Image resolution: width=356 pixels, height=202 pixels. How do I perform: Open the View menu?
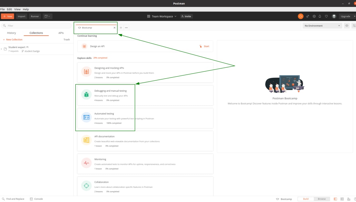pos(17,9)
